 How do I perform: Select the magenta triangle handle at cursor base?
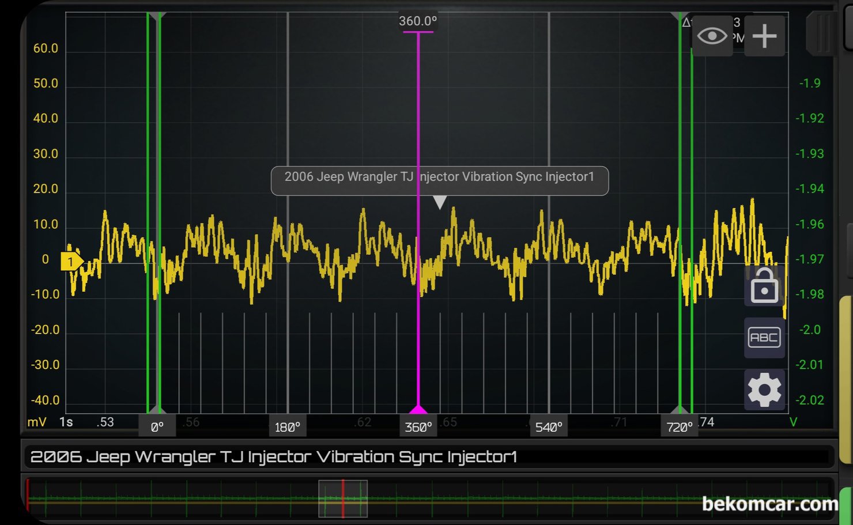pos(418,410)
